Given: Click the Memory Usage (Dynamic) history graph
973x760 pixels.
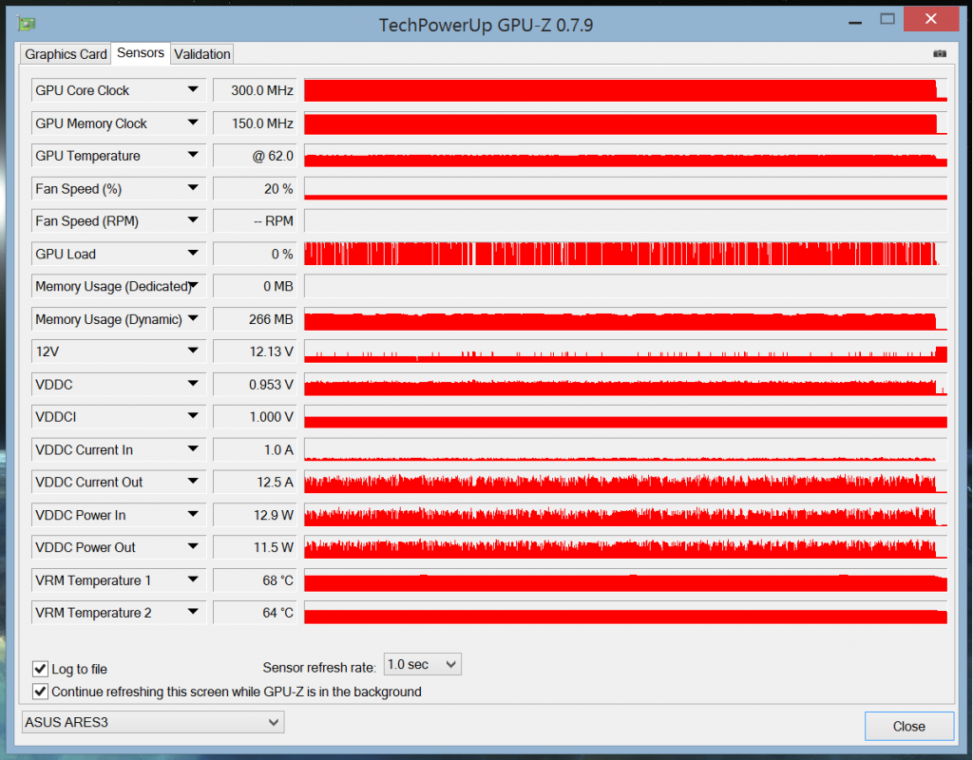Looking at the screenshot, I should tap(625, 319).
